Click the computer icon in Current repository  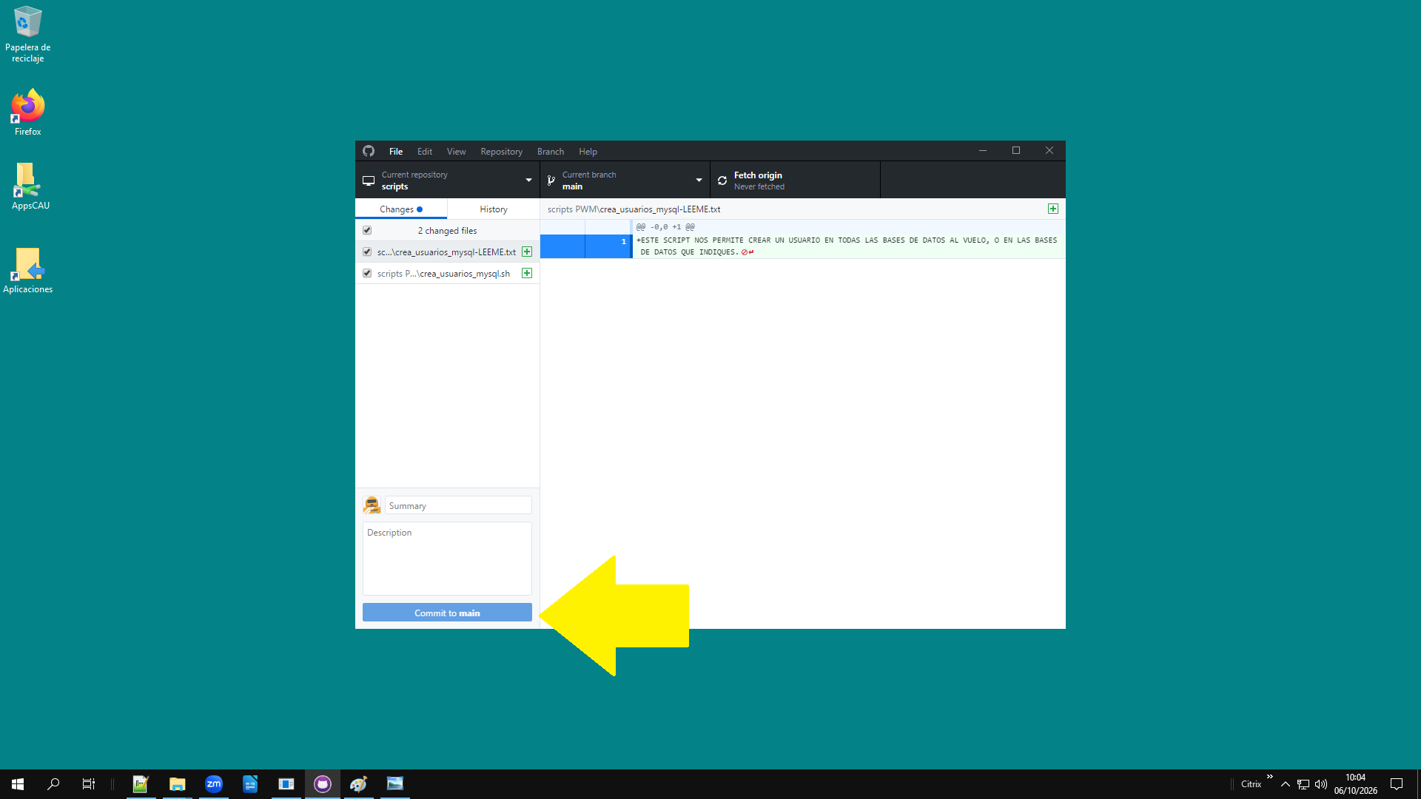(x=369, y=181)
